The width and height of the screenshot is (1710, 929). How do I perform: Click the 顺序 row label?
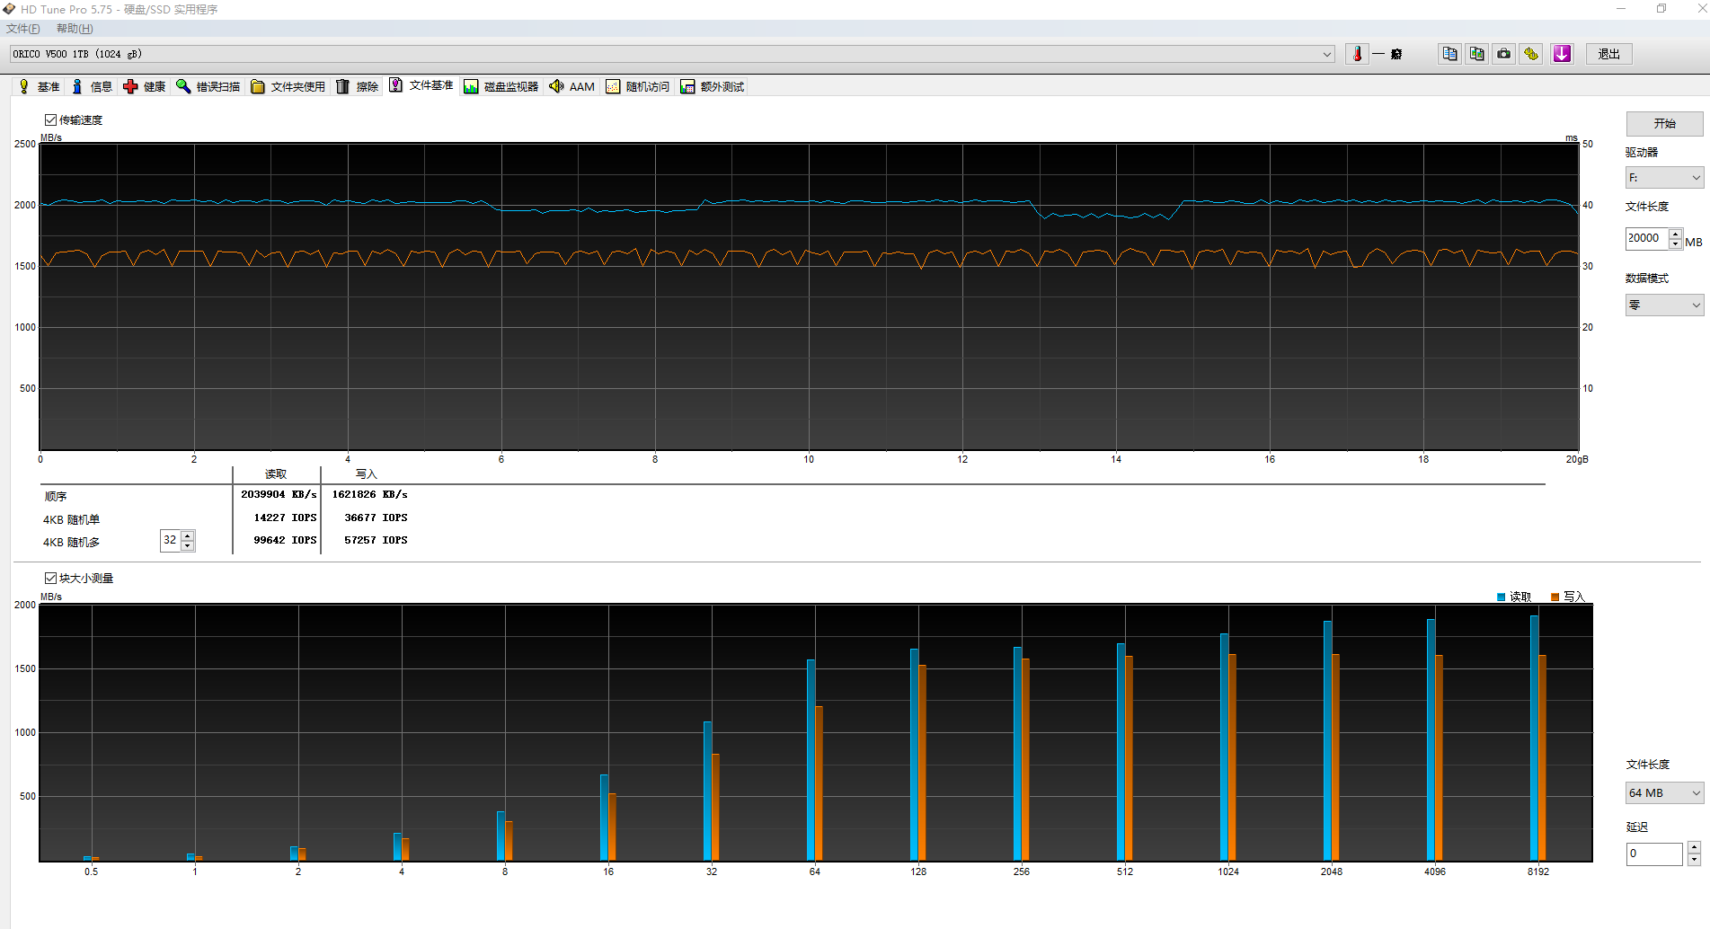click(56, 496)
